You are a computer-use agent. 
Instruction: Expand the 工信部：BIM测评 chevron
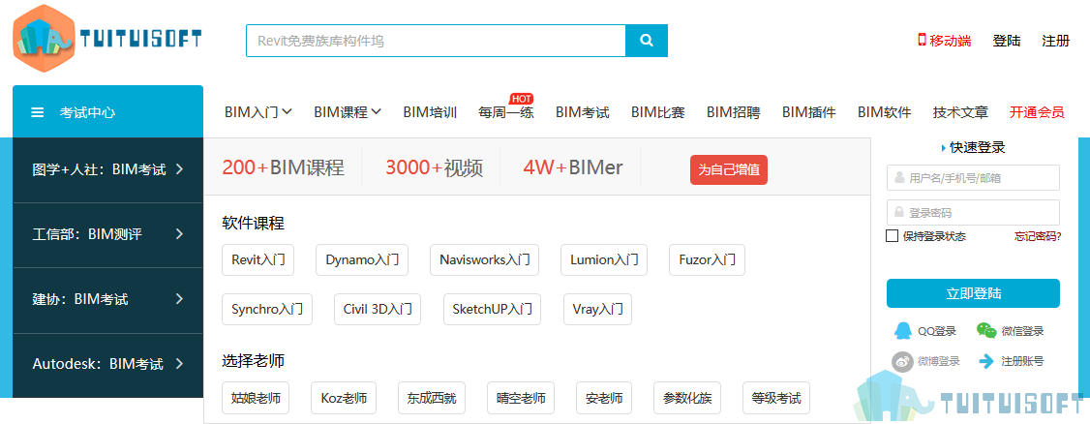click(x=179, y=234)
